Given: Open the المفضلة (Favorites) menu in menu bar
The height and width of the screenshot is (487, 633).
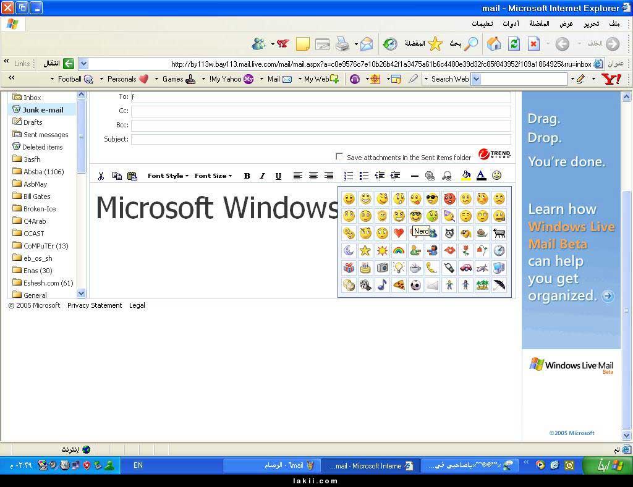Looking at the screenshot, I should tap(539, 24).
